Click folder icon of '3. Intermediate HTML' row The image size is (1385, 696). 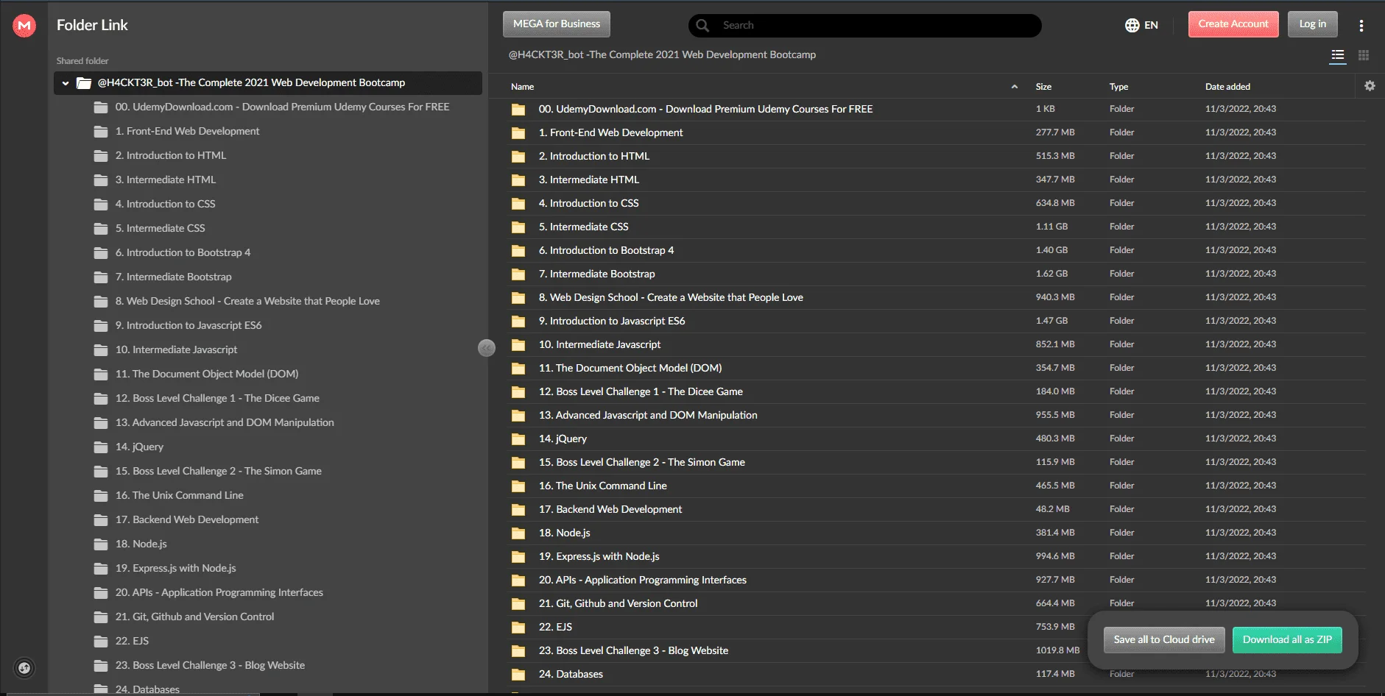pos(518,180)
